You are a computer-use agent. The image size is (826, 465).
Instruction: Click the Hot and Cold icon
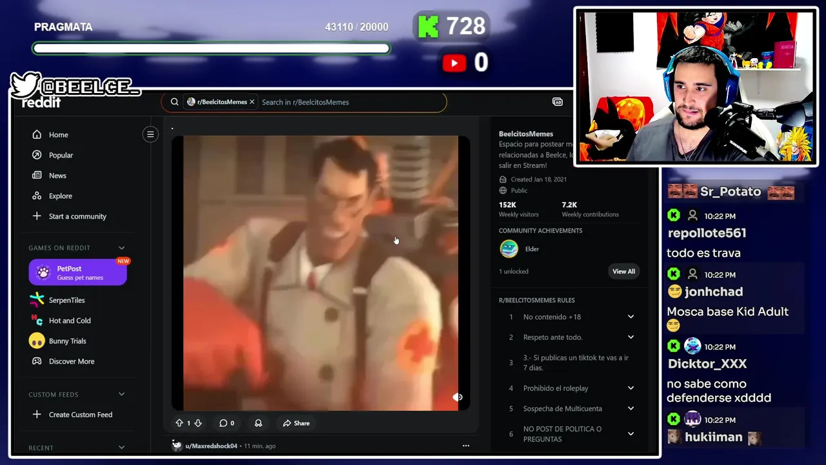pyautogui.click(x=37, y=320)
